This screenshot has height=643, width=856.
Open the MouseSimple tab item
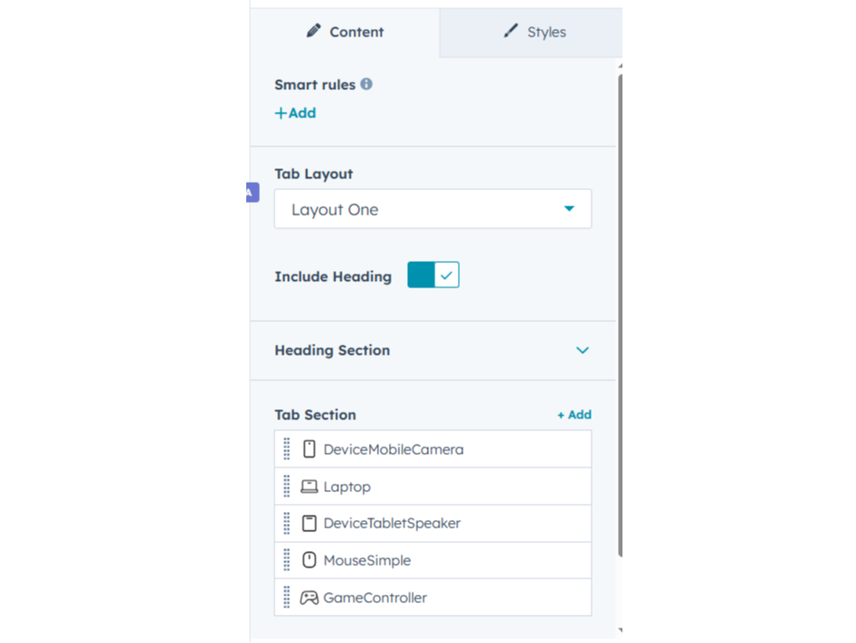[x=367, y=560]
